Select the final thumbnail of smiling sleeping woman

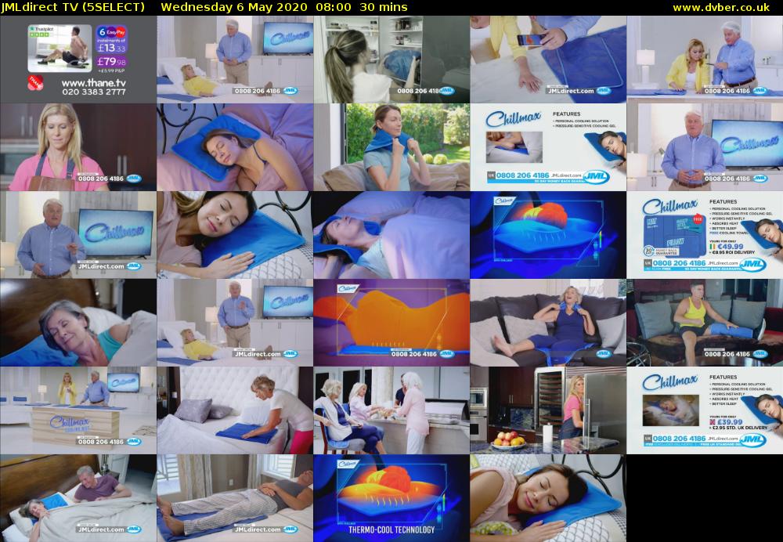[x=548, y=498]
